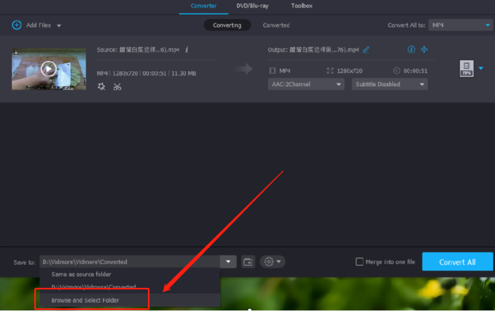
Task: Open the Convert All to MP4 dropdown
Action: [461, 25]
